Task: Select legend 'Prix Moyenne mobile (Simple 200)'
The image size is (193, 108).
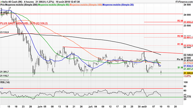Action: [19, 5]
